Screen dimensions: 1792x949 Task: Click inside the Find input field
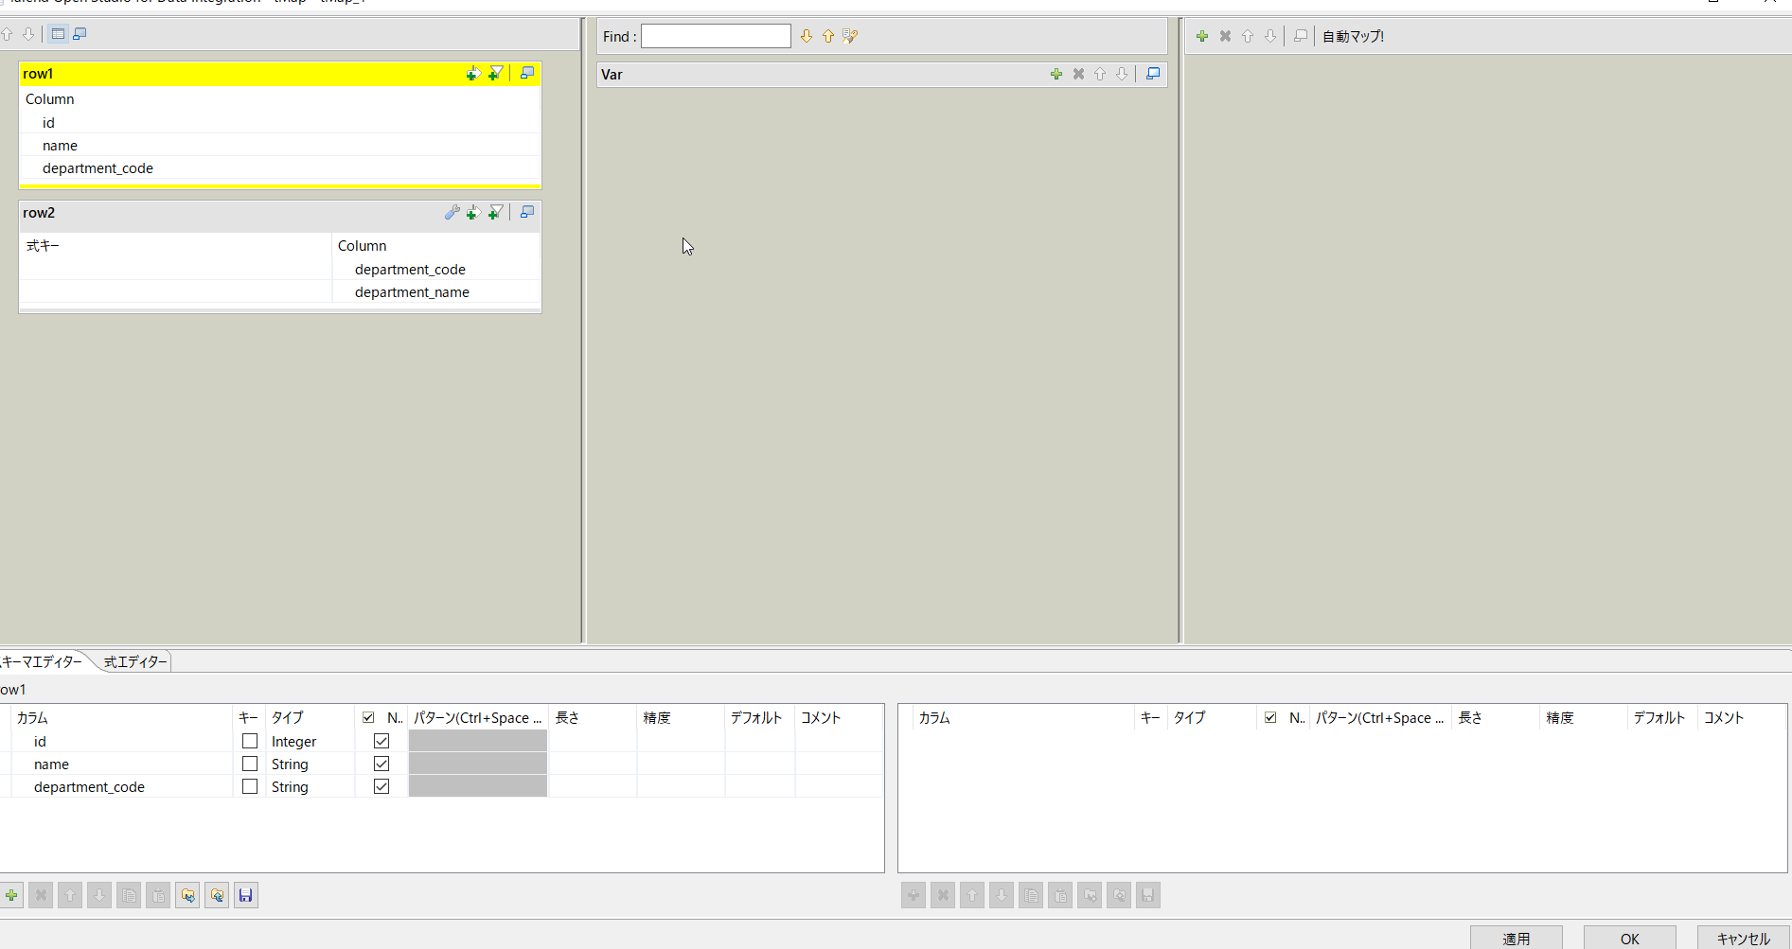coord(716,36)
